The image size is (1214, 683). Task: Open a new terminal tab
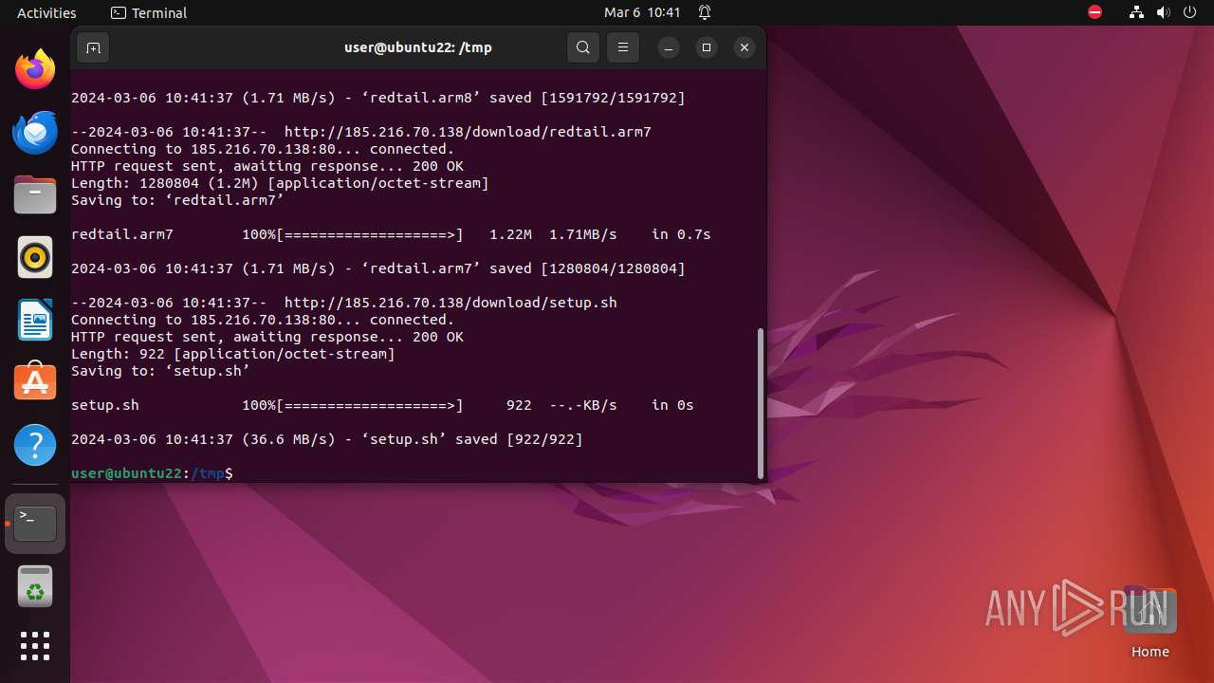click(x=93, y=47)
